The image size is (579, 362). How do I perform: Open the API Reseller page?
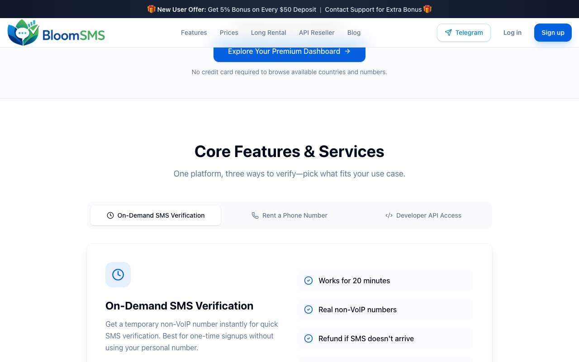317,33
